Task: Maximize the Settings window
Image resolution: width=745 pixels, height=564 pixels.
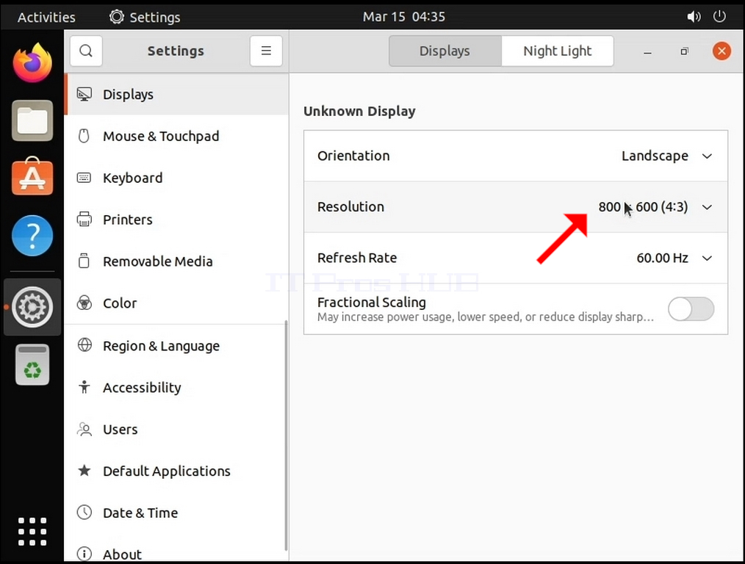Action: pyautogui.click(x=684, y=51)
